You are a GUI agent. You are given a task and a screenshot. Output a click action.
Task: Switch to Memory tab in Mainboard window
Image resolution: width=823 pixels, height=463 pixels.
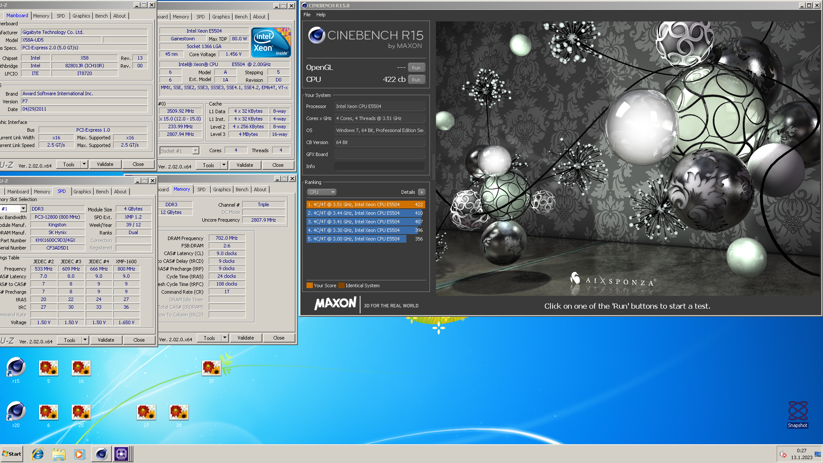tap(41, 16)
